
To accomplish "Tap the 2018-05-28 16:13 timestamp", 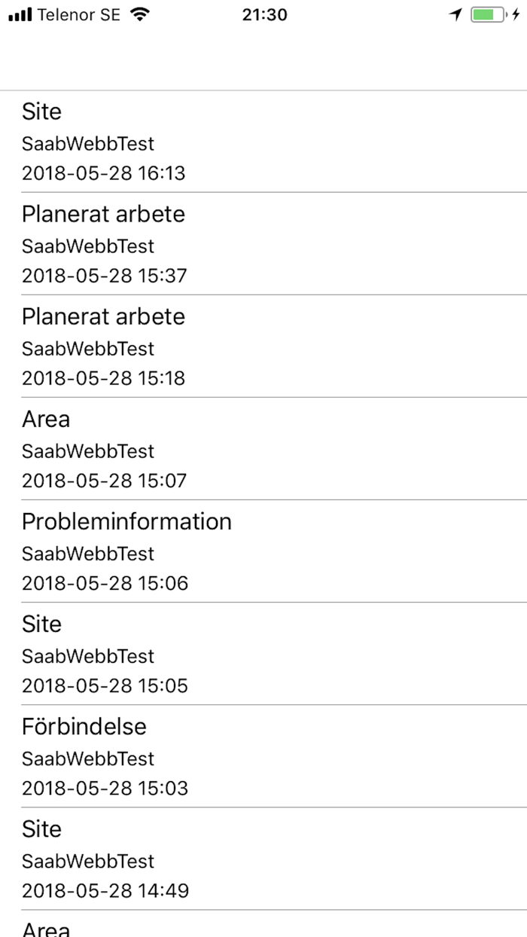I will 103,173.
